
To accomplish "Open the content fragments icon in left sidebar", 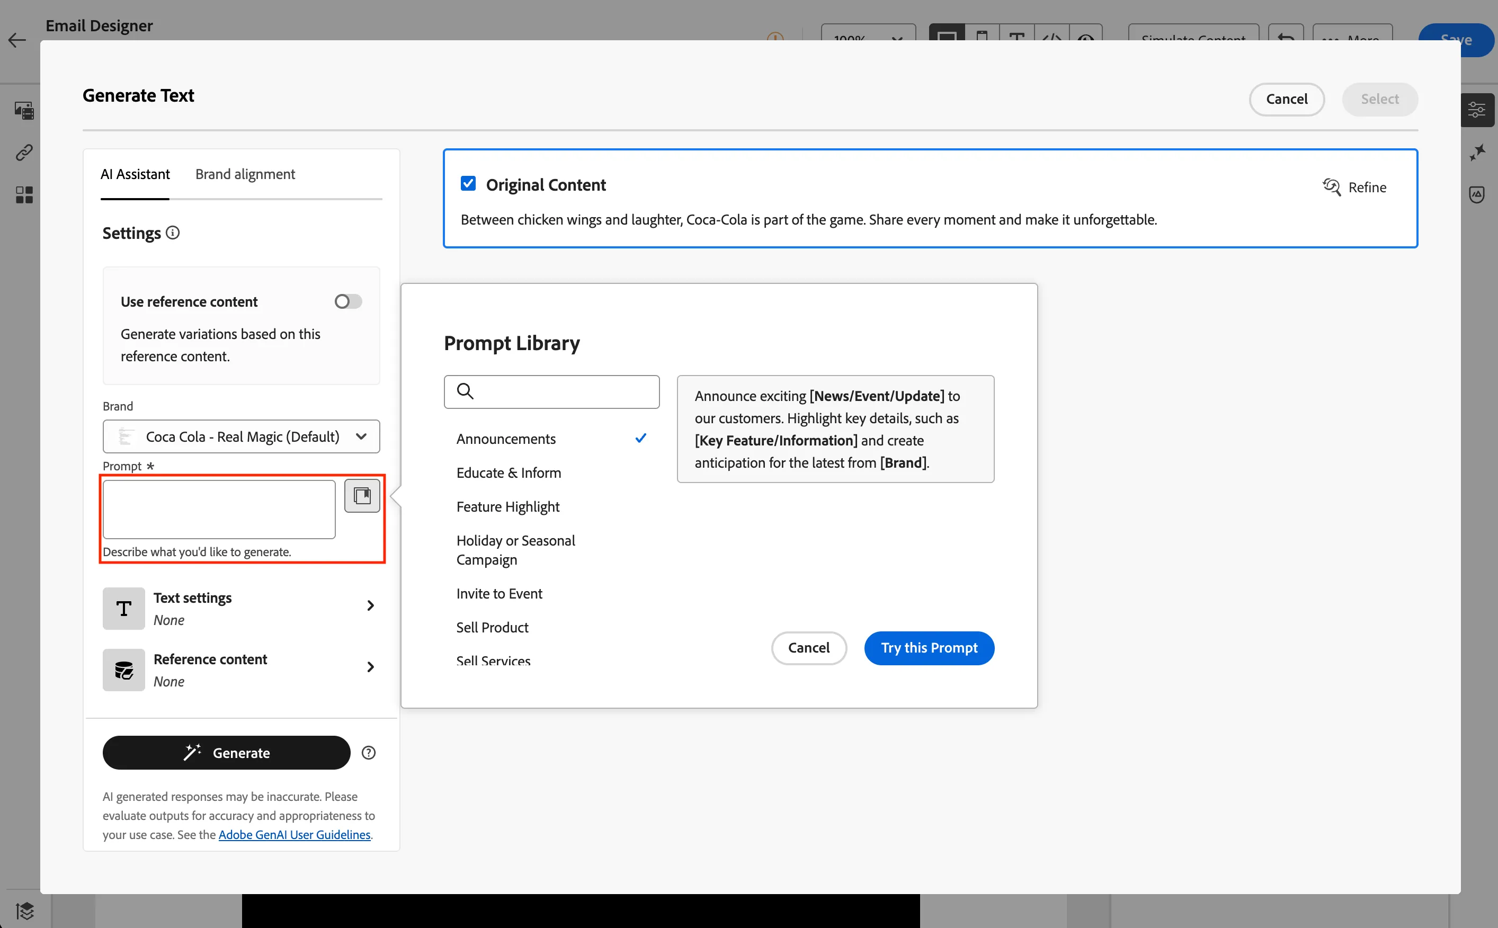I will [24, 111].
